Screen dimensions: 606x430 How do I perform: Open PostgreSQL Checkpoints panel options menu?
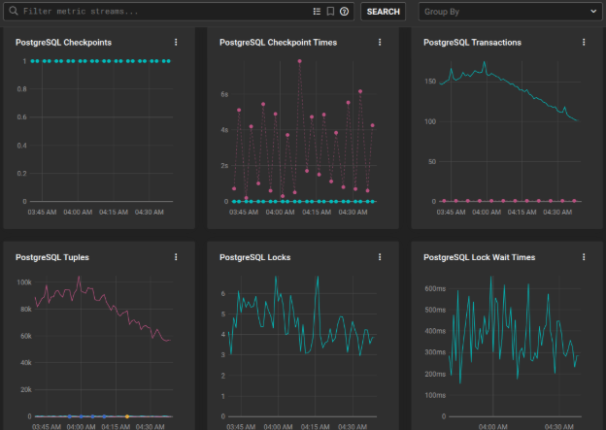pyautogui.click(x=176, y=42)
